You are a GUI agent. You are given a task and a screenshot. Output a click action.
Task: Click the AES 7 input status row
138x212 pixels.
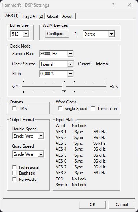81,167
